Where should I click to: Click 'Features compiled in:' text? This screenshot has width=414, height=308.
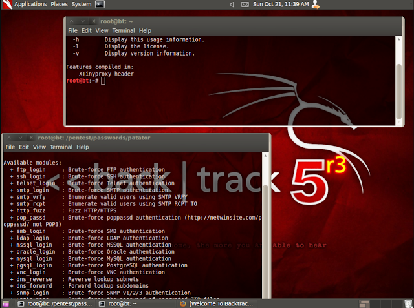click(x=100, y=67)
